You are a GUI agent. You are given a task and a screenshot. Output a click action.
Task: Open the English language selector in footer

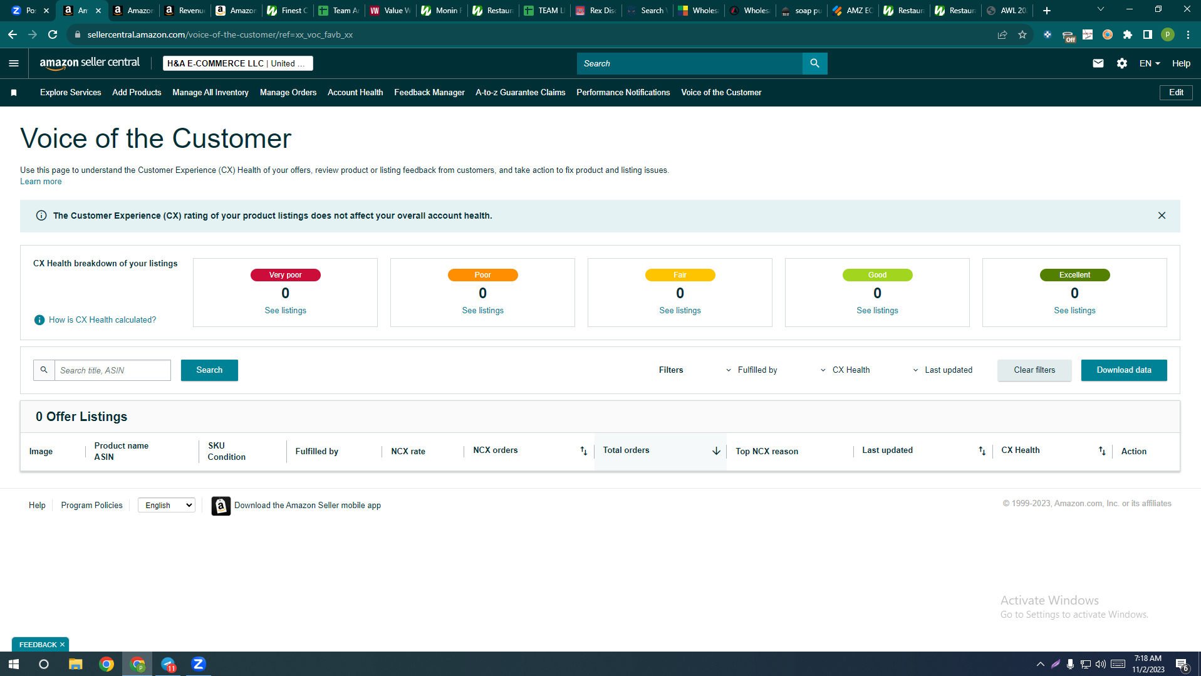point(167,506)
